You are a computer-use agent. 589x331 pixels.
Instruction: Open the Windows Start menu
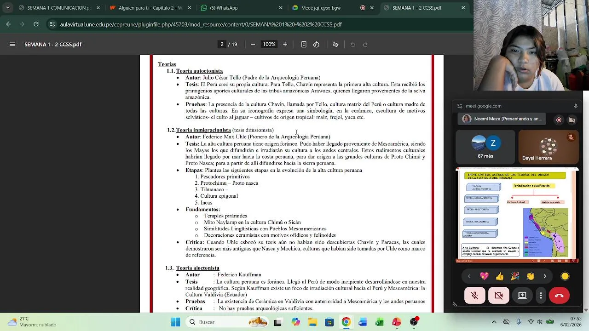click(x=175, y=322)
